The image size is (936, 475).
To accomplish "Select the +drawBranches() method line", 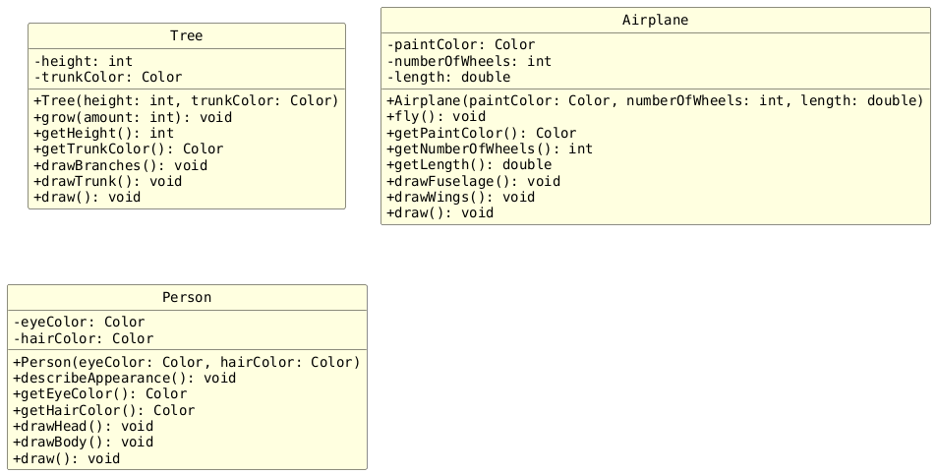I will (x=120, y=165).
